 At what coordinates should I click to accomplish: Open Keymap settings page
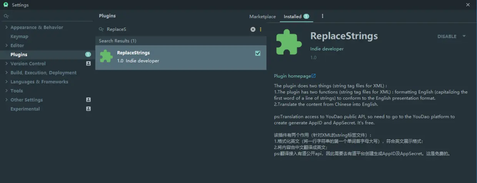coord(19,37)
